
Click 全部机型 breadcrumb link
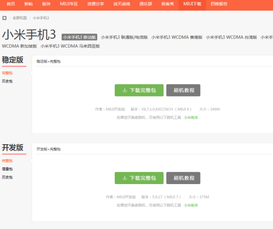[20, 18]
